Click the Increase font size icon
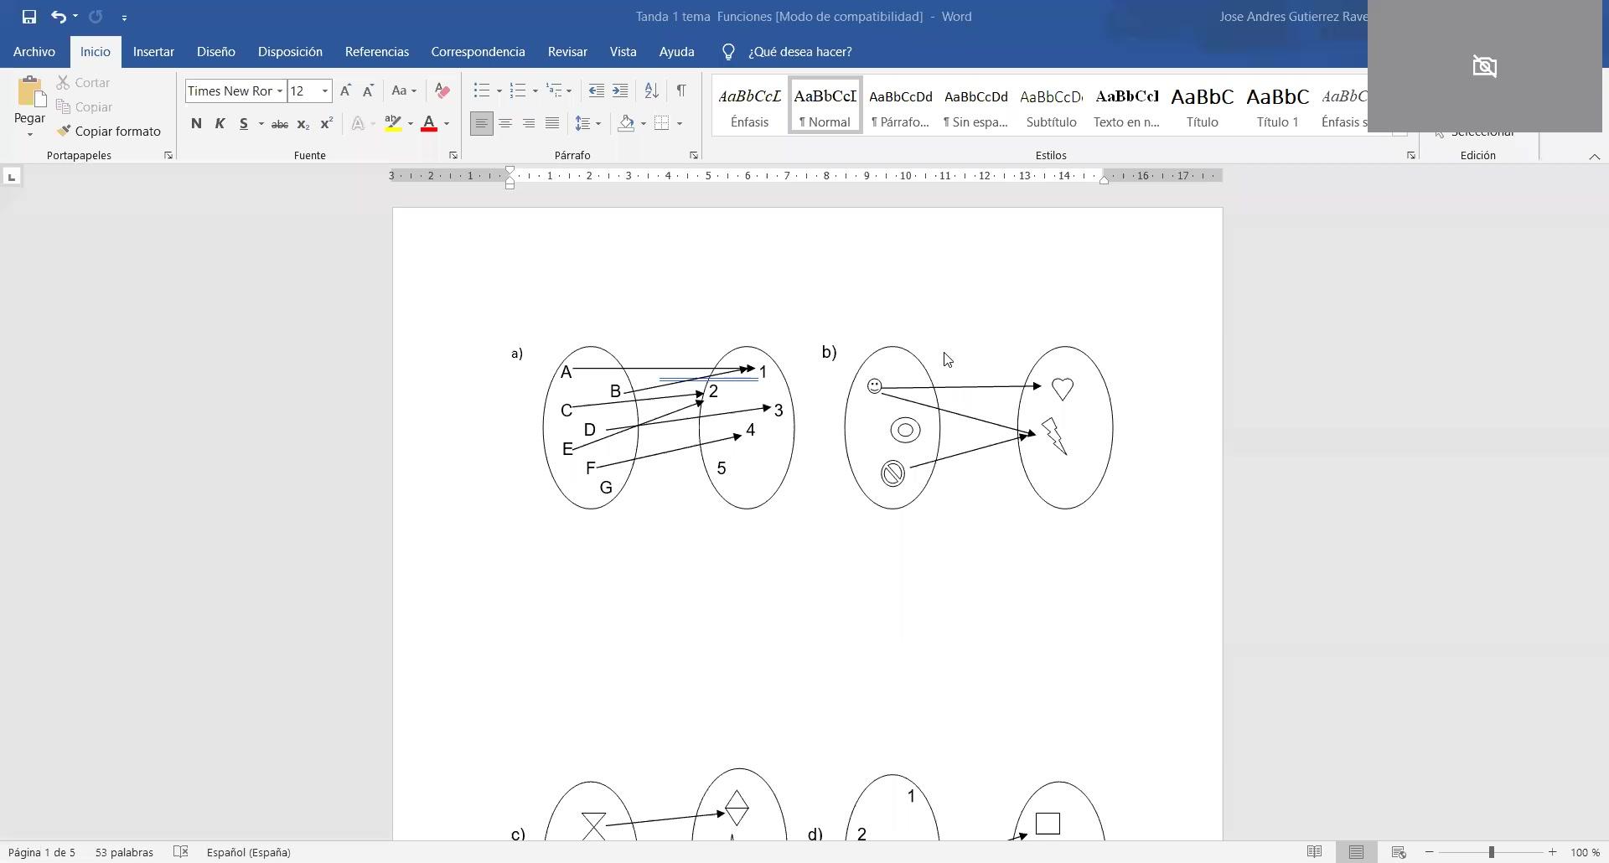 click(x=345, y=90)
